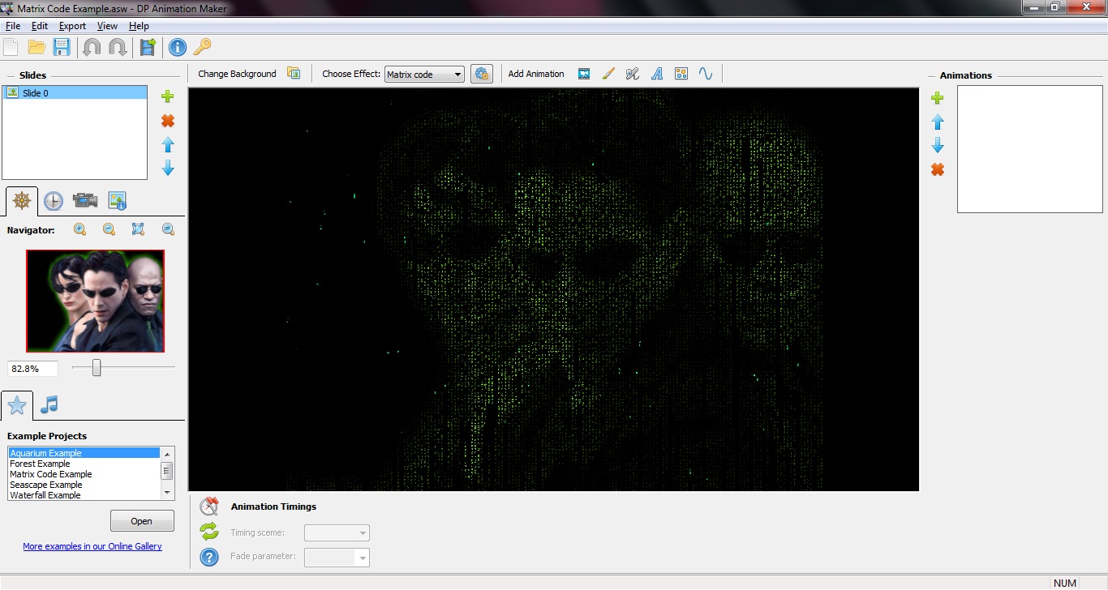Switch to the Navigator wheel tab
Screen dimensions: 1108x590
tap(22, 200)
